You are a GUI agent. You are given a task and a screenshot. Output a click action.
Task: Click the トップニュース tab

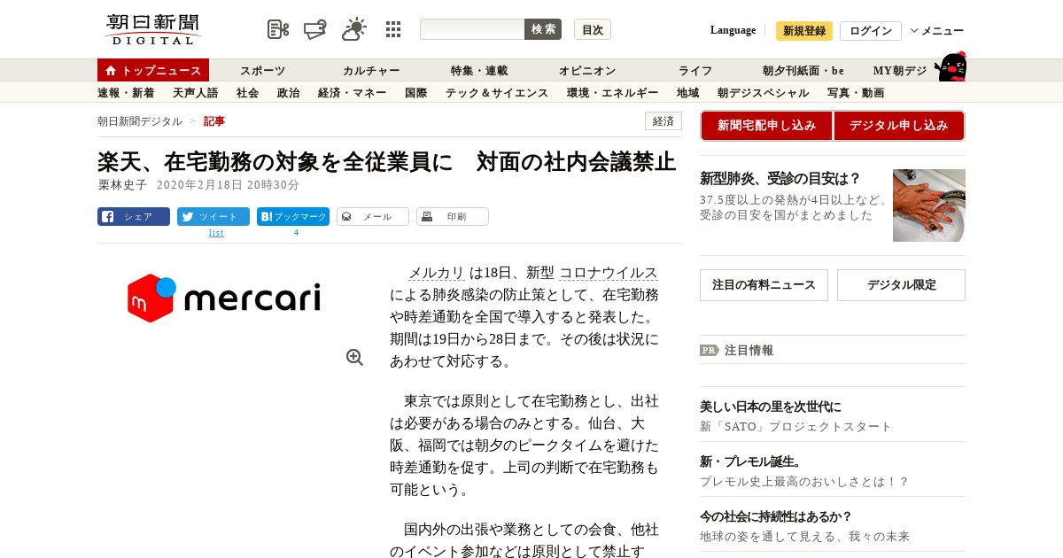(x=153, y=71)
